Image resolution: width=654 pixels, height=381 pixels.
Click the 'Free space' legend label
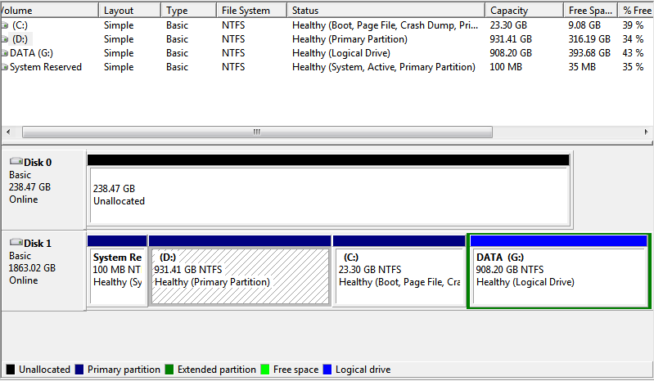pyautogui.click(x=295, y=370)
